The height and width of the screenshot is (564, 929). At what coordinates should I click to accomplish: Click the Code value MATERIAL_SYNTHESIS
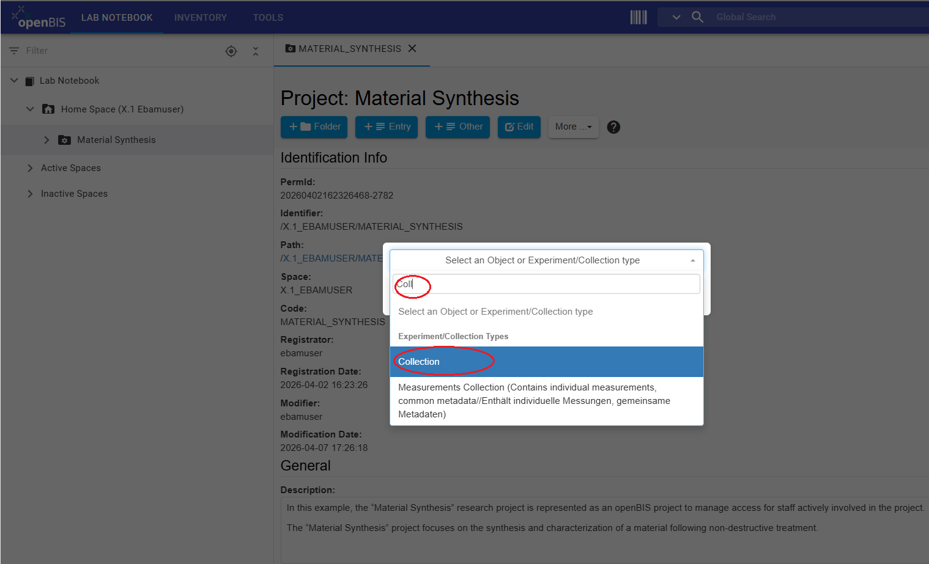(333, 322)
